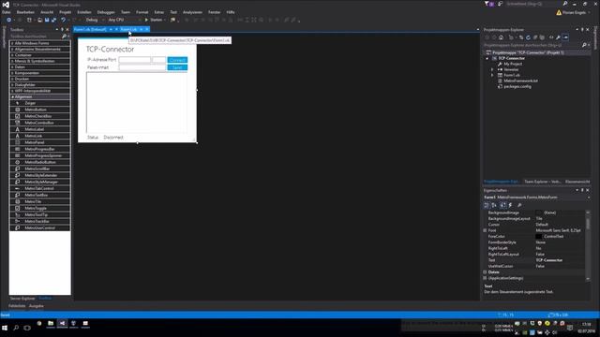Select MetroTextBox in the toolbox
Image resolution: width=600 pixels, height=337 pixels.
tap(39, 195)
